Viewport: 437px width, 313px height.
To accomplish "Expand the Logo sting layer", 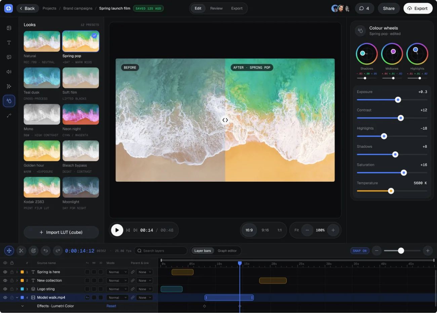I will pyautogui.click(x=17, y=289).
